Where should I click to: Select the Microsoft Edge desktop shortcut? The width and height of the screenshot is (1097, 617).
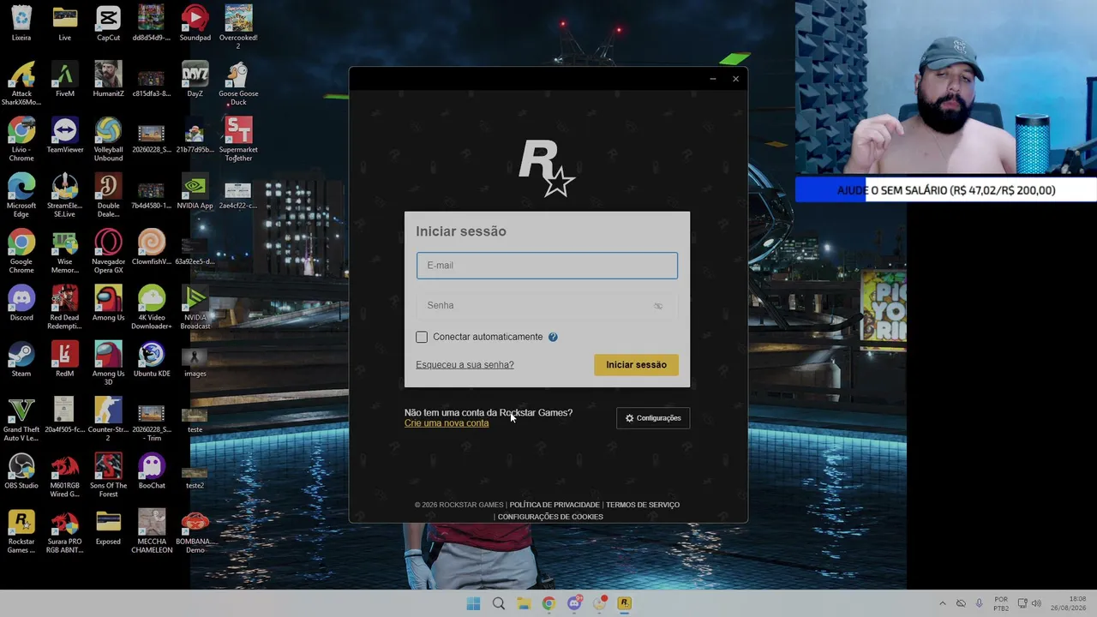pos(21,195)
